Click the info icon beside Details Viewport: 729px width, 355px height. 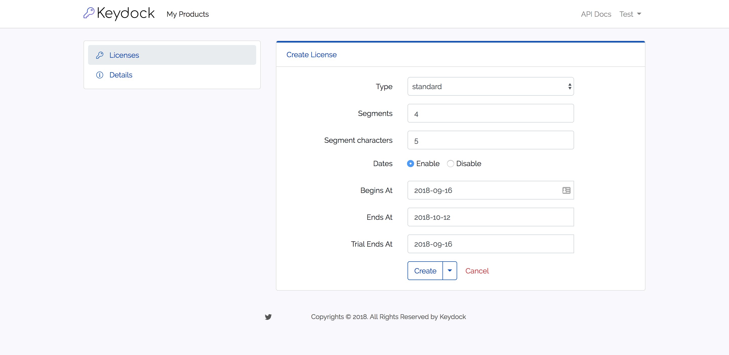pyautogui.click(x=100, y=75)
